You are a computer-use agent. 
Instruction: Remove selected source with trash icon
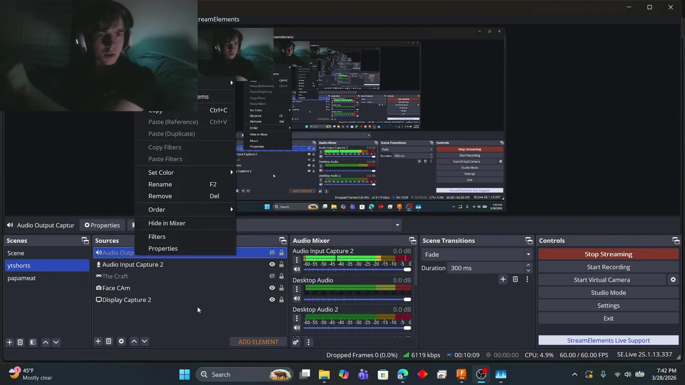click(x=109, y=341)
